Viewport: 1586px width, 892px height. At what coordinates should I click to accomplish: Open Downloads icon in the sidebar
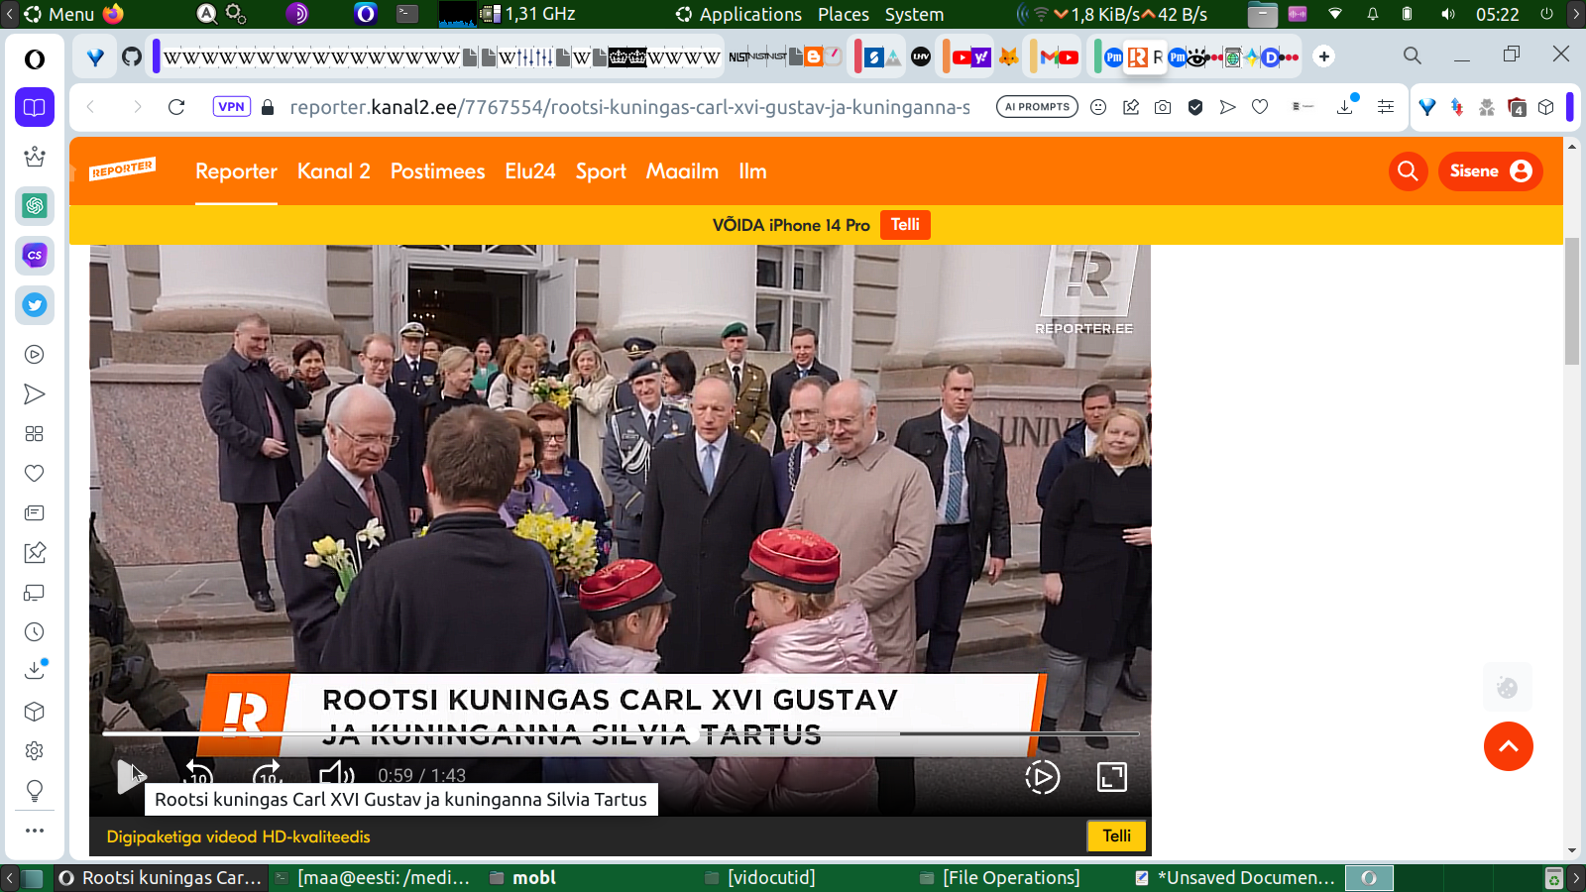coord(35,671)
